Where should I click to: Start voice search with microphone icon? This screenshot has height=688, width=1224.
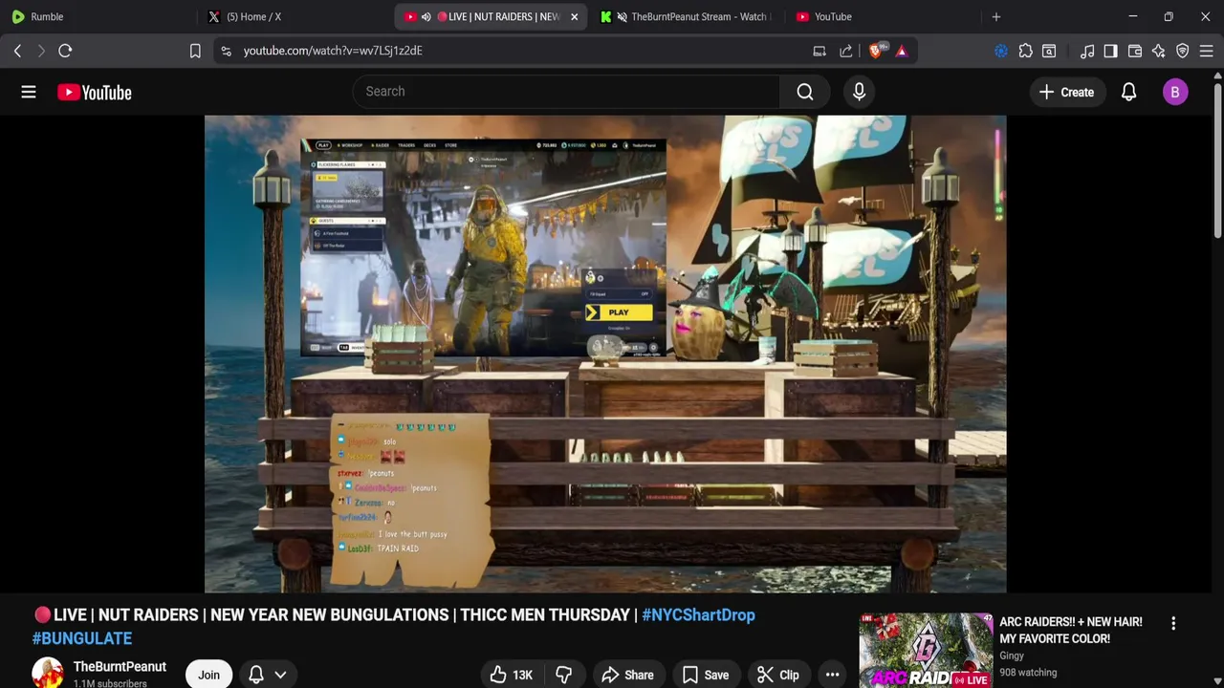859,92
